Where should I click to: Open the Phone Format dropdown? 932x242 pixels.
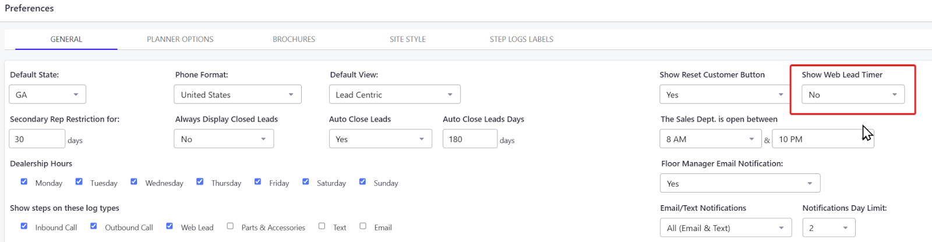point(237,95)
